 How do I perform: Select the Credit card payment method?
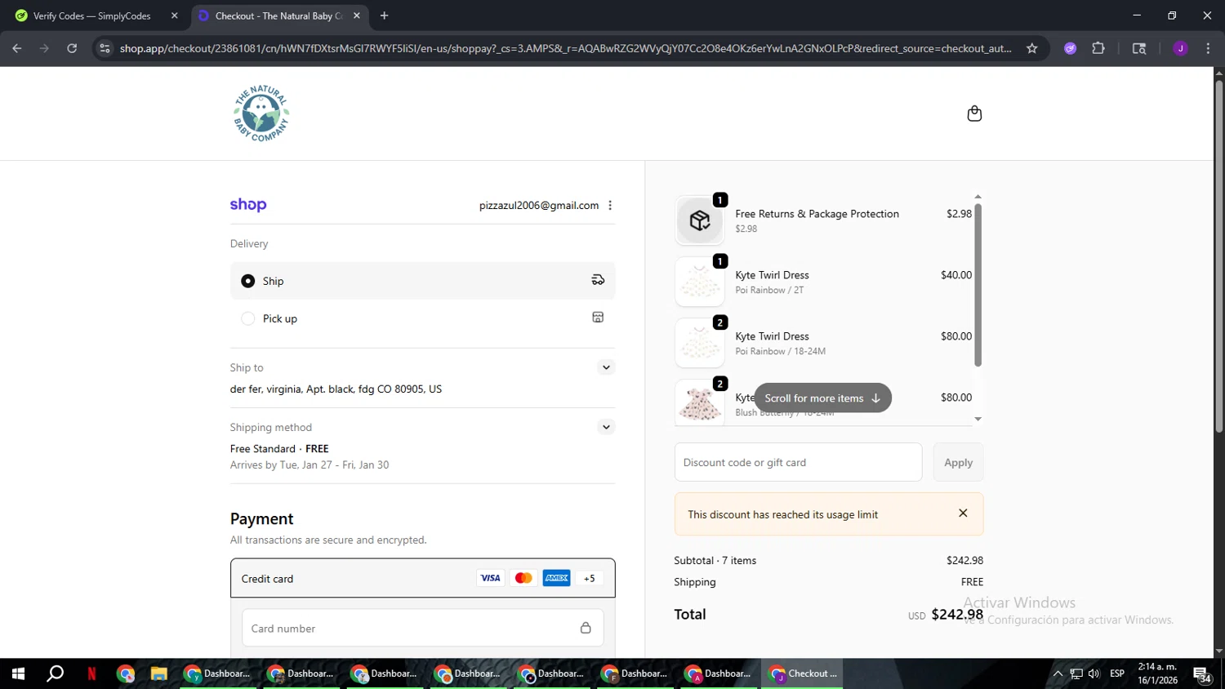pos(422,578)
